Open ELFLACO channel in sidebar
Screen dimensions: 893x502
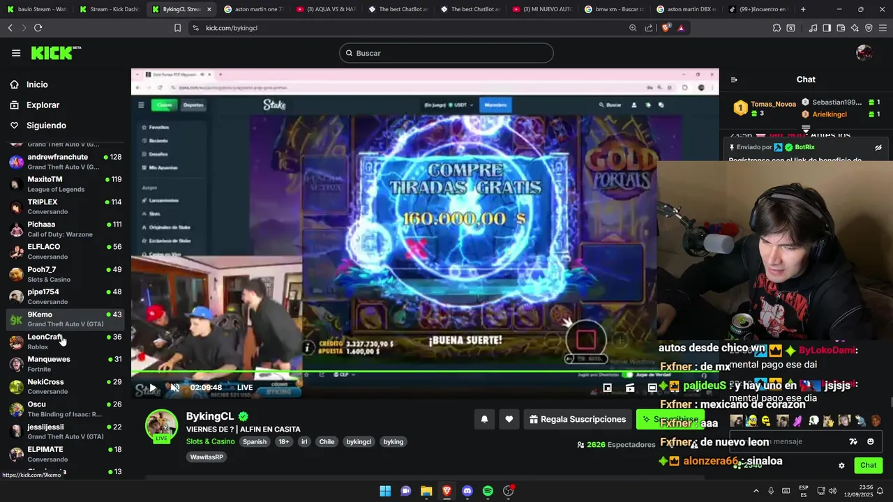(x=65, y=252)
